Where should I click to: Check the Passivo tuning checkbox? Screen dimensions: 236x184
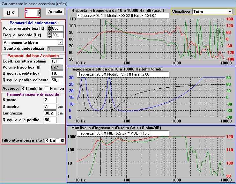pyautogui.click(x=47, y=88)
